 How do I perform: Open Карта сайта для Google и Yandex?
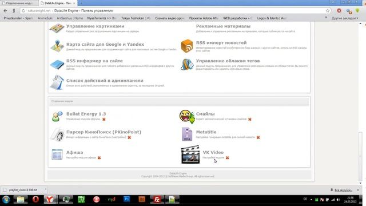(x=105, y=44)
